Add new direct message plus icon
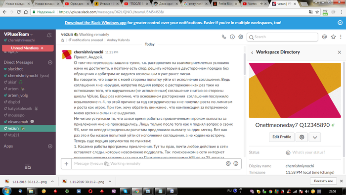Viewport: 346px width, 195px height. 50,62
